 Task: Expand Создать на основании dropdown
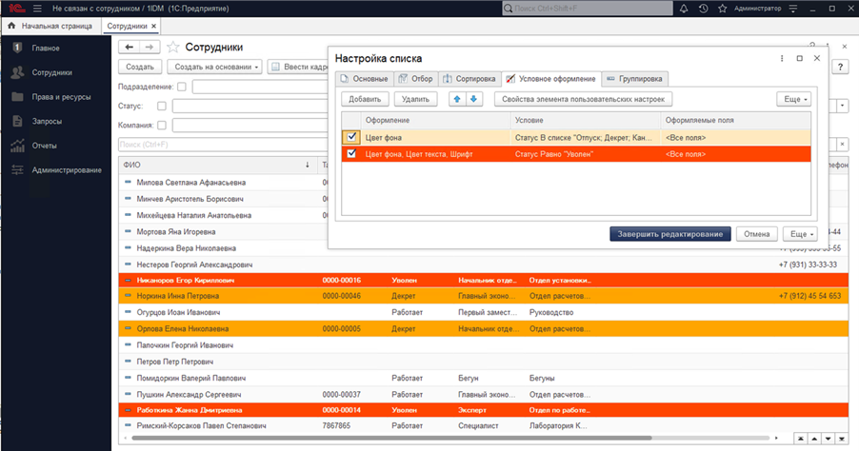pyautogui.click(x=214, y=67)
